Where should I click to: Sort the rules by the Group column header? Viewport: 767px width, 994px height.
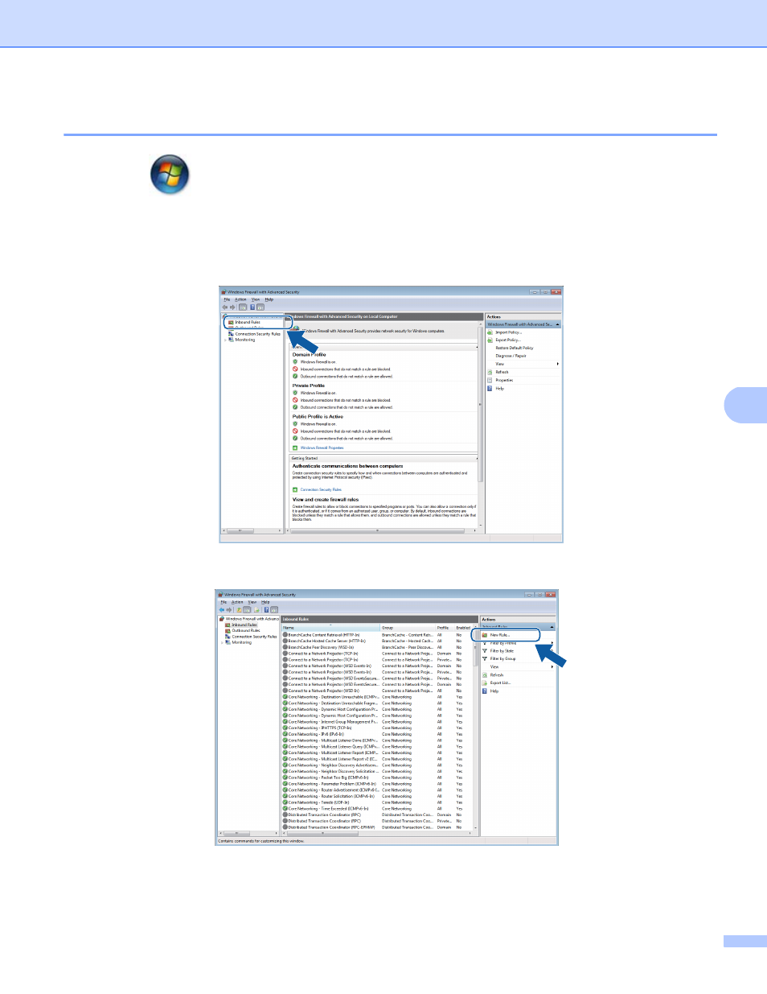(408, 628)
